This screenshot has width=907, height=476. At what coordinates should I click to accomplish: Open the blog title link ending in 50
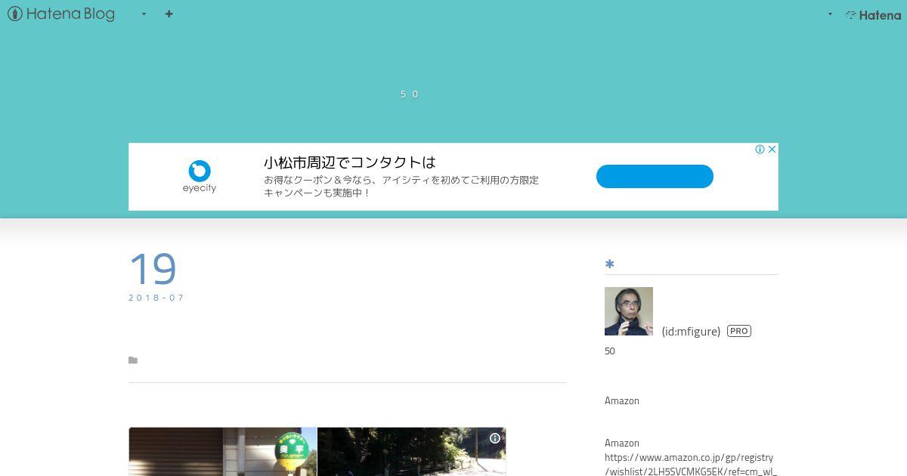click(x=409, y=94)
